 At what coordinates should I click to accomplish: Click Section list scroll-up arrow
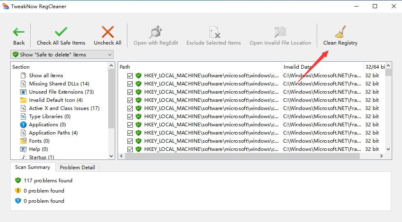point(111,65)
